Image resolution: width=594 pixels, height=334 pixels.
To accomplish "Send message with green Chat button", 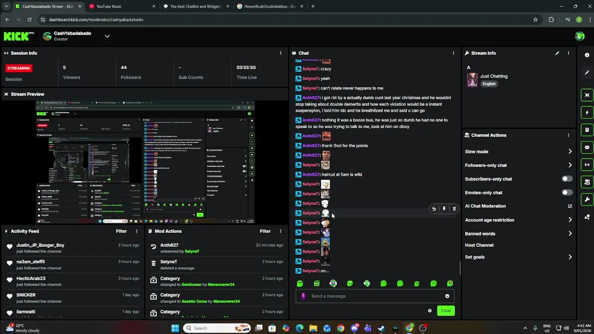I will click(x=445, y=311).
